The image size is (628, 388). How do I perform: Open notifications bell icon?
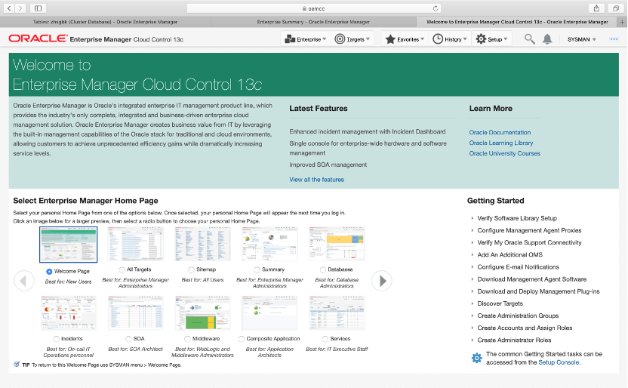pos(547,38)
